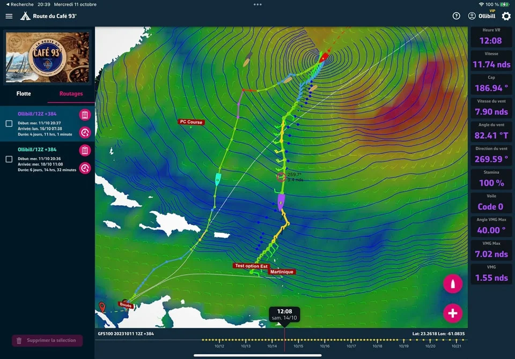This screenshot has height=359, width=515.
Task: Center map on boat with pink boat button
Action: click(x=453, y=284)
